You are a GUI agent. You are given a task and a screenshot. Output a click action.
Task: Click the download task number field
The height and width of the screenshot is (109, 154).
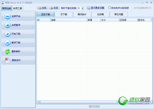tap(80, 8)
